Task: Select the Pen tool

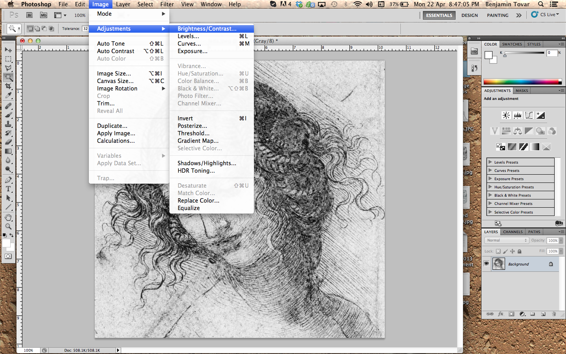Action: (x=8, y=180)
